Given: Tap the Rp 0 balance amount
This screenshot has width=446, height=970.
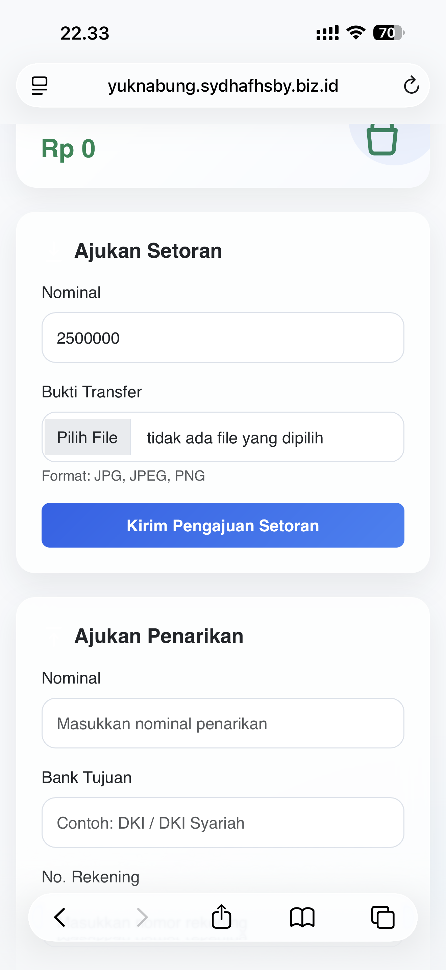Looking at the screenshot, I should point(69,148).
